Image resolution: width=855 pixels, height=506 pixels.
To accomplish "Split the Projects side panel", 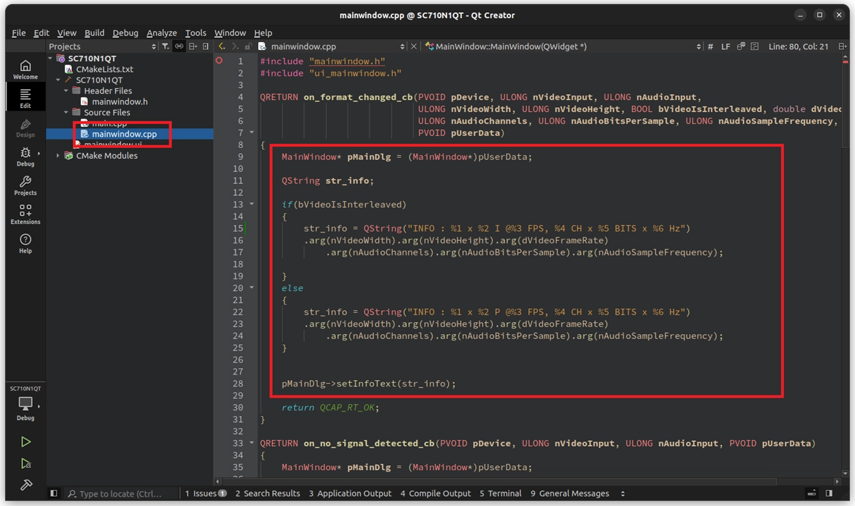I will tap(193, 46).
